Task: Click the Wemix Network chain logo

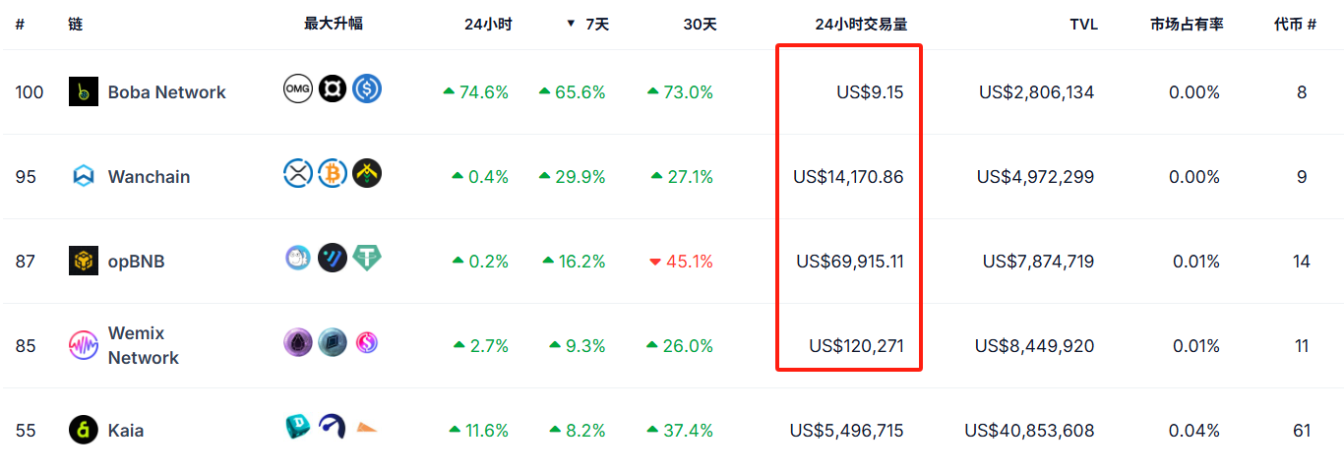Action: pos(84,345)
